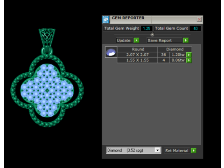Click the 1.20tw weight cell
The image size is (224, 168).
(x=178, y=55)
